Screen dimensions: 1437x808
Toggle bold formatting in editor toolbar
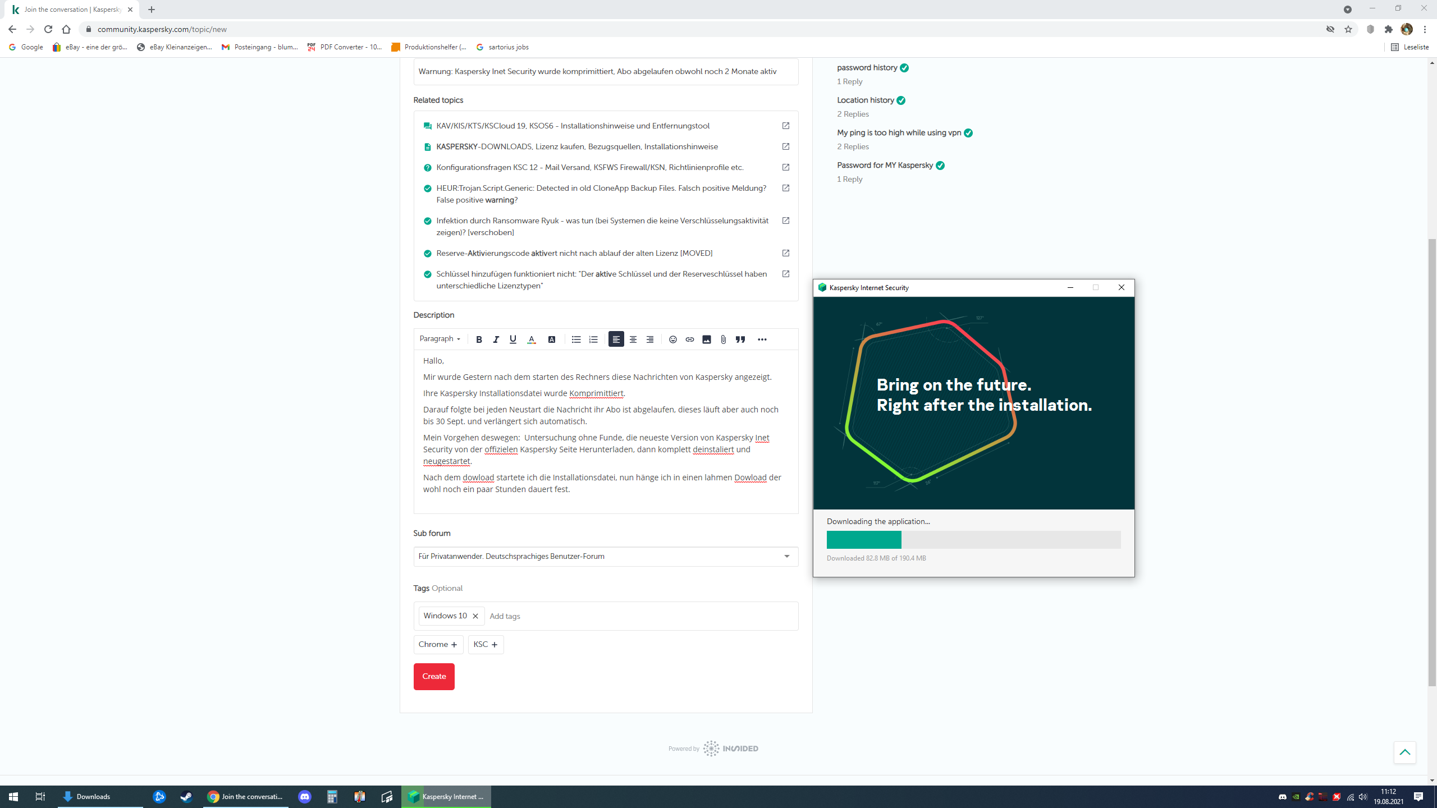(x=479, y=339)
